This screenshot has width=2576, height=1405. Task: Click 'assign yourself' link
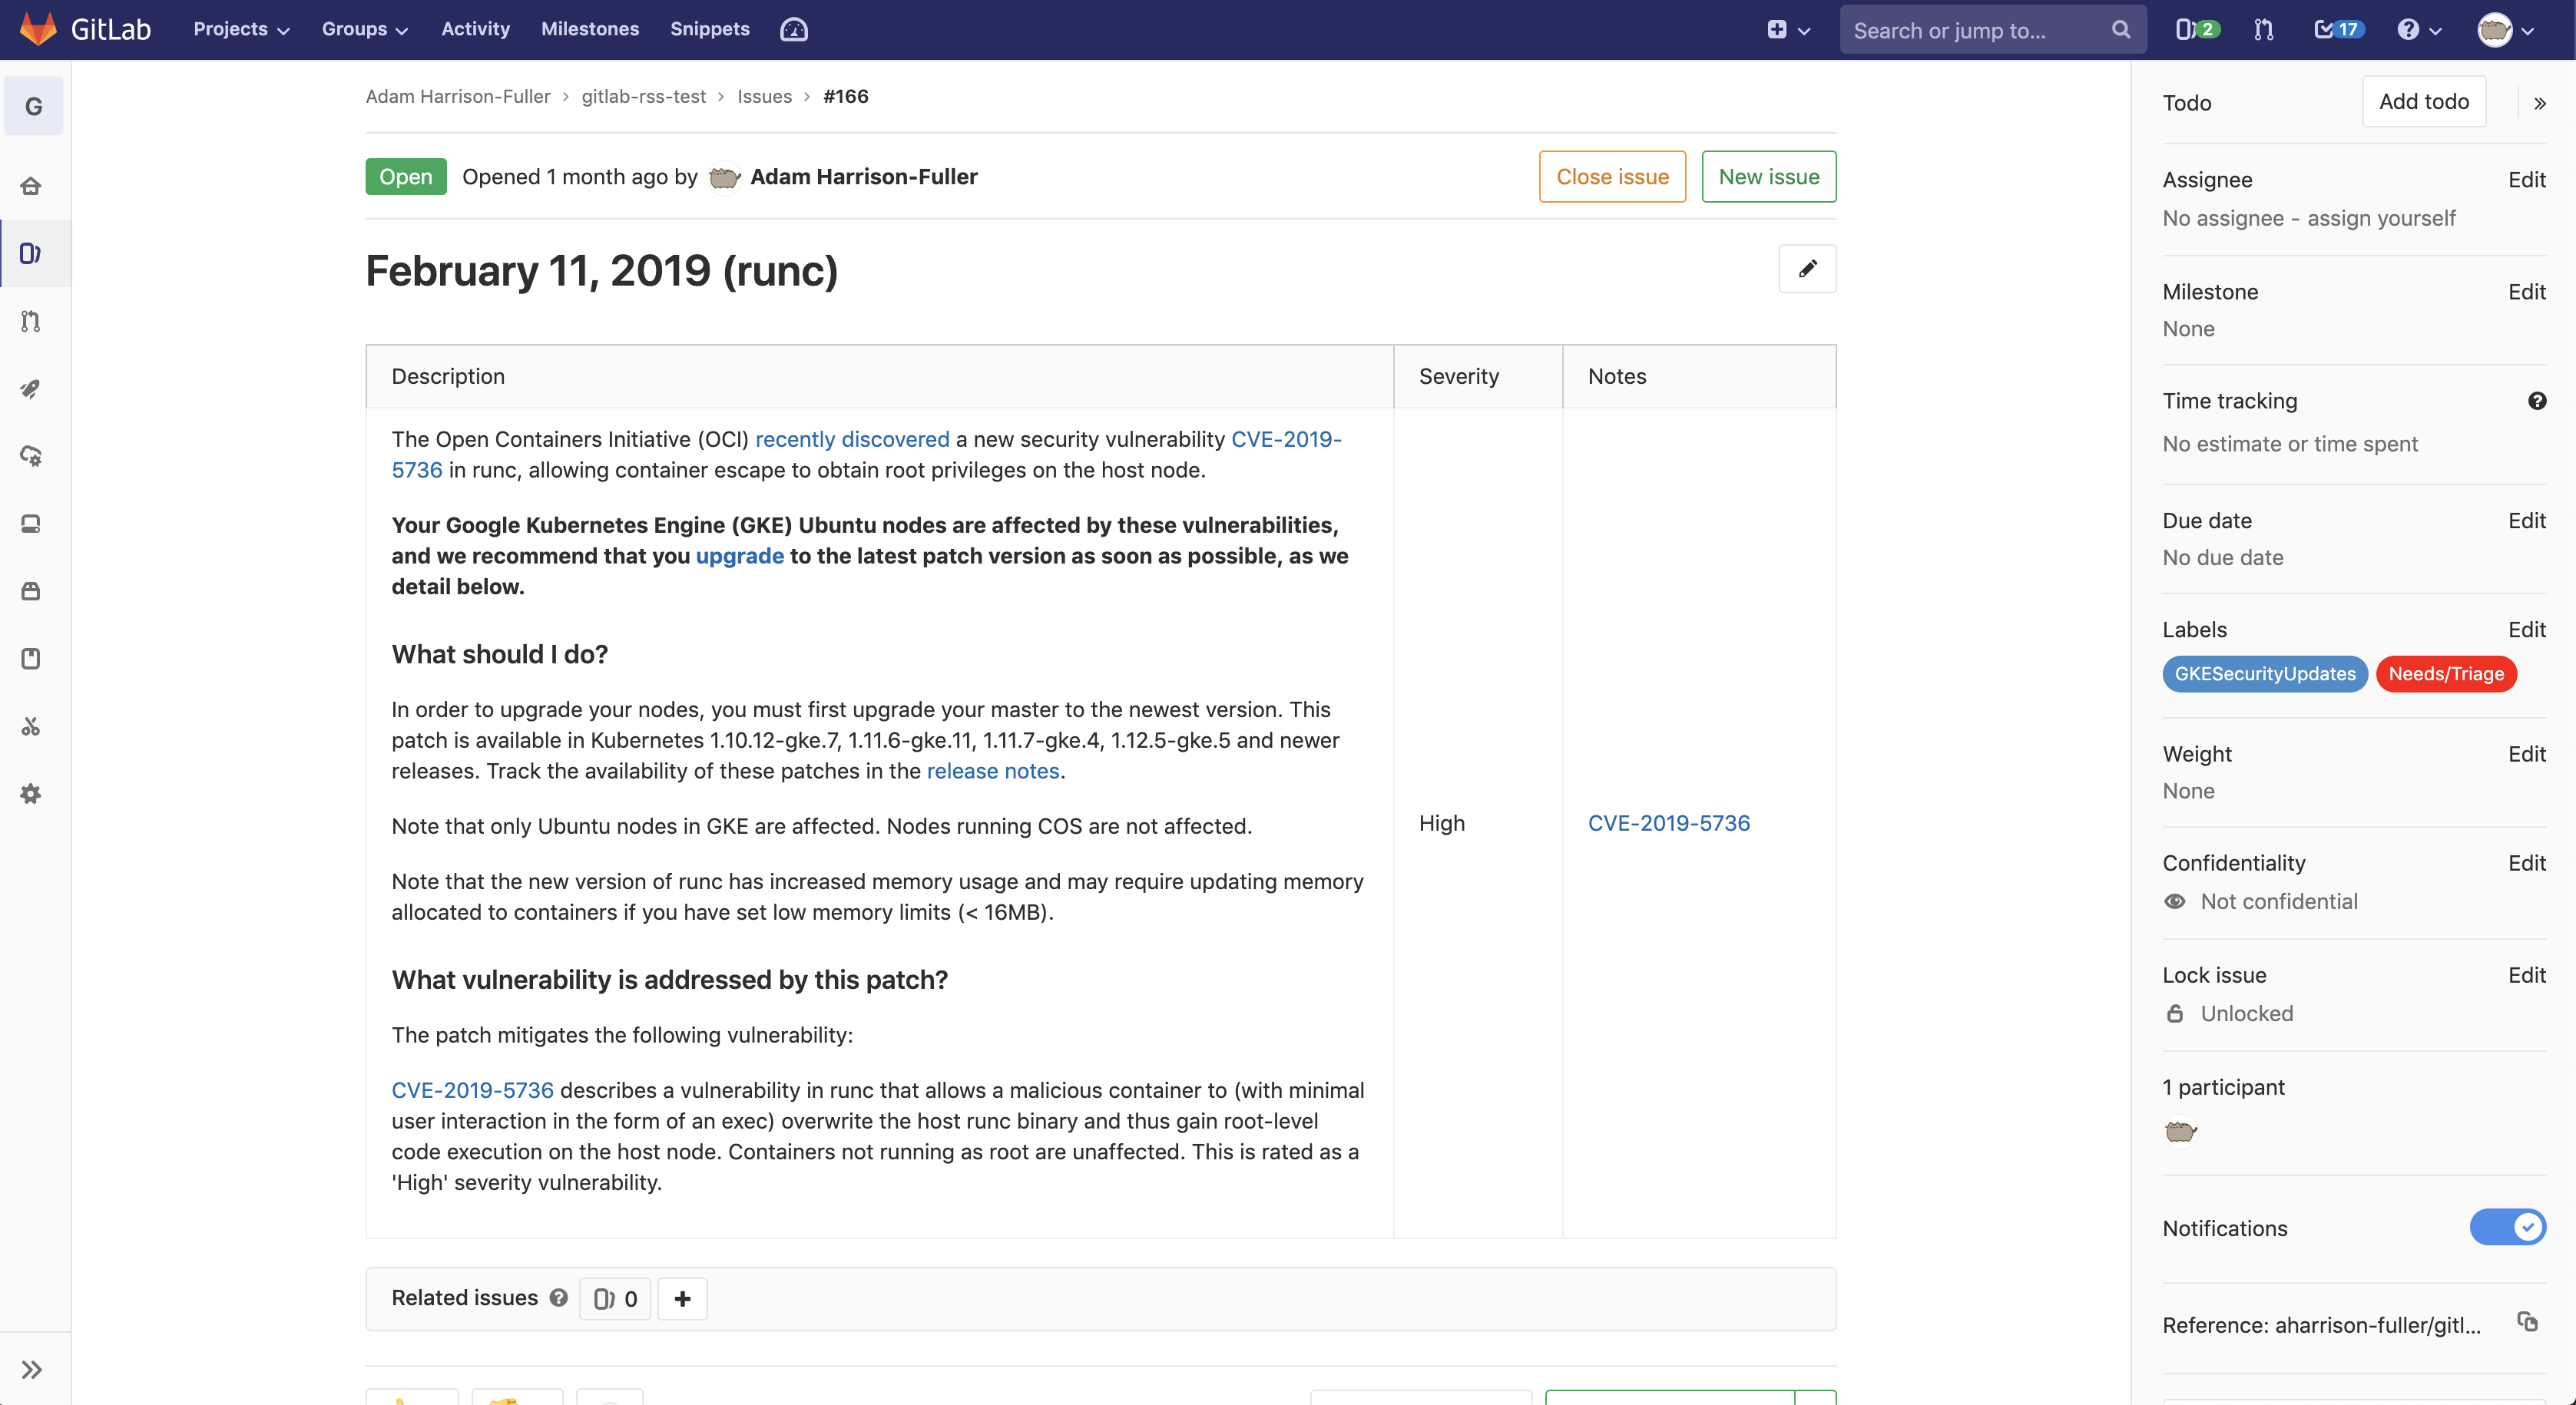point(2381,218)
